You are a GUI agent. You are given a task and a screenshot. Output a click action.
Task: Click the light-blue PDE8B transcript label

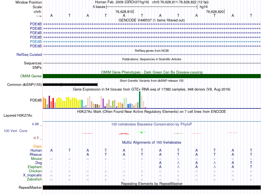point(36,42)
